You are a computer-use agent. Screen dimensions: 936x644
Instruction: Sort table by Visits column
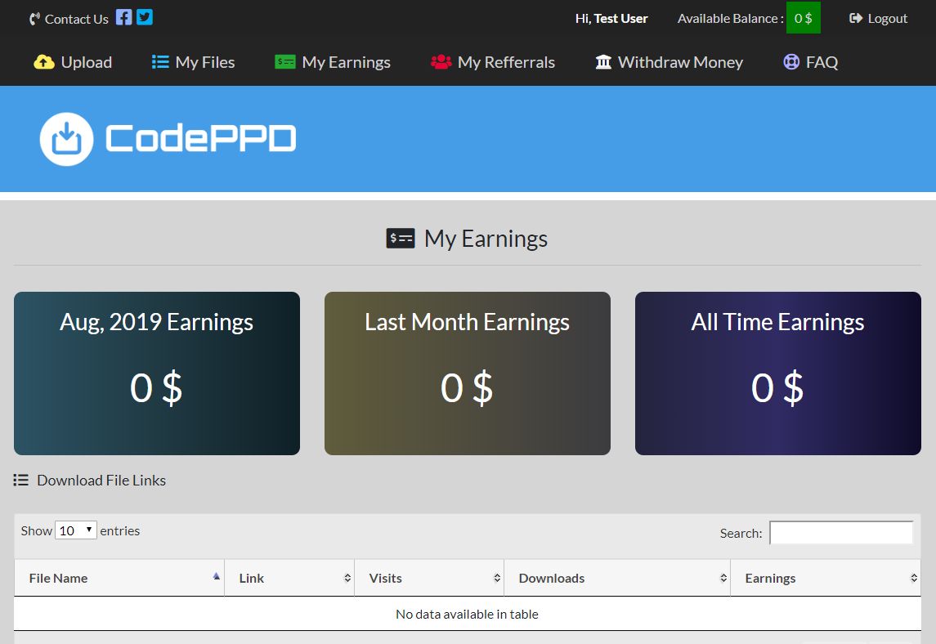pyautogui.click(x=429, y=578)
